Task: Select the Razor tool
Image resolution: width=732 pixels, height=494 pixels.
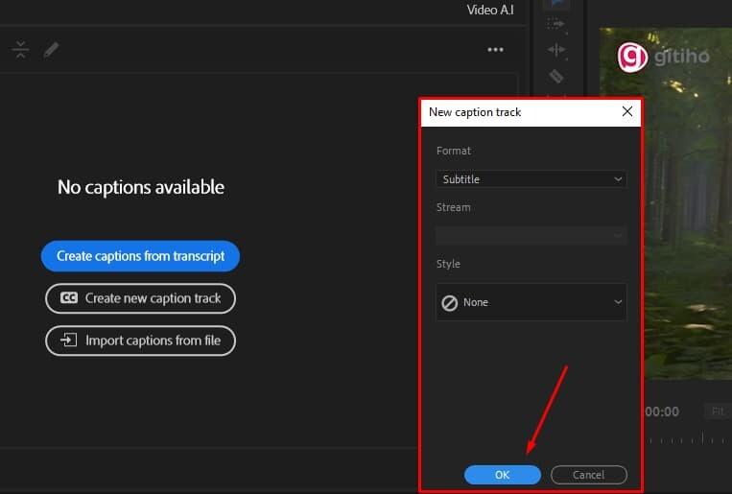Action: [x=556, y=76]
